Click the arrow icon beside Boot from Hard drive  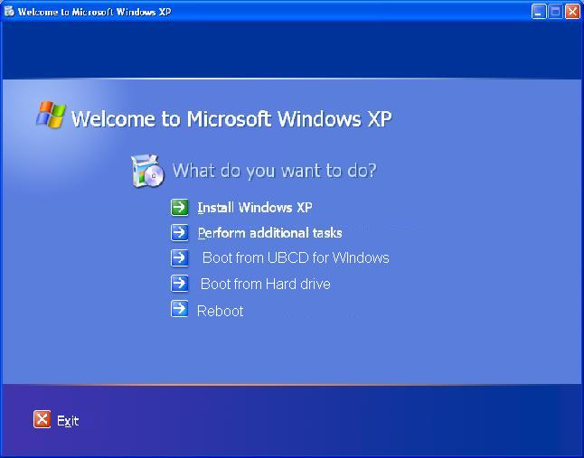[180, 284]
